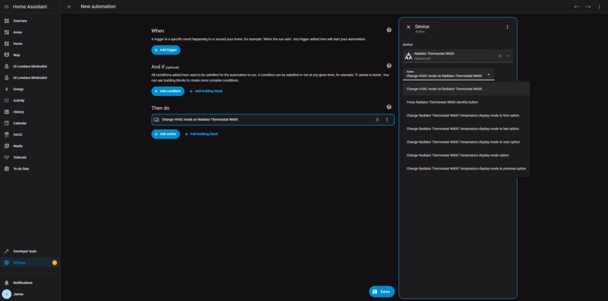Select Press Radiator Thermostat W600 Identify button
The width and height of the screenshot is (608, 301).
pyautogui.click(x=442, y=102)
